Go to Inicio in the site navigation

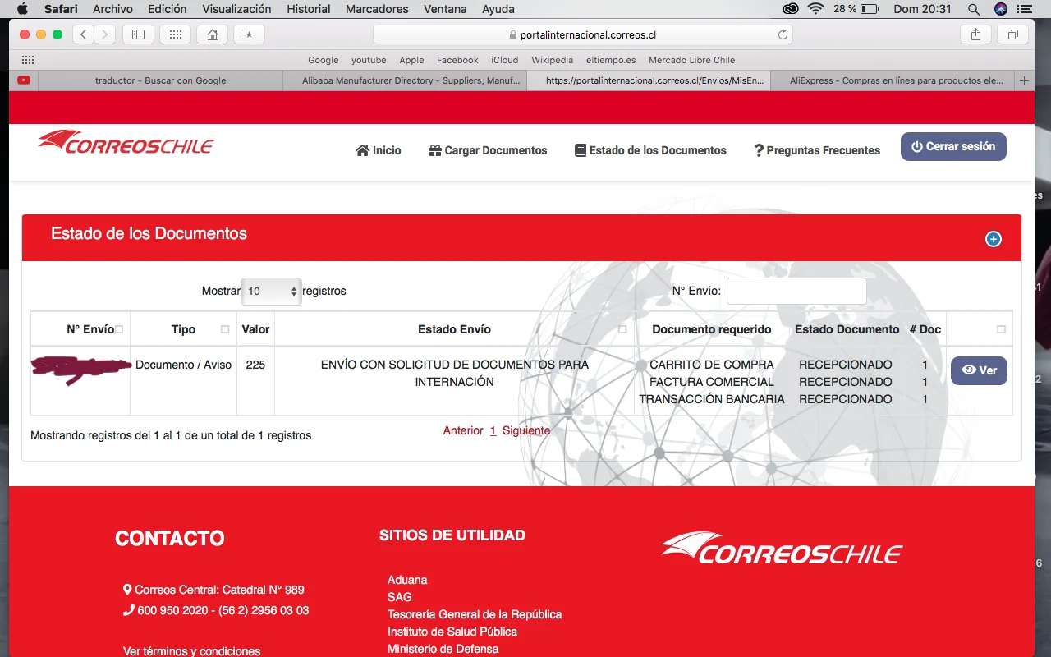tap(379, 150)
